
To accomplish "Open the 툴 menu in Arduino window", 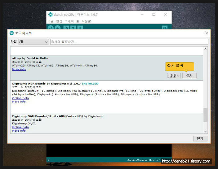I will point(78,21).
